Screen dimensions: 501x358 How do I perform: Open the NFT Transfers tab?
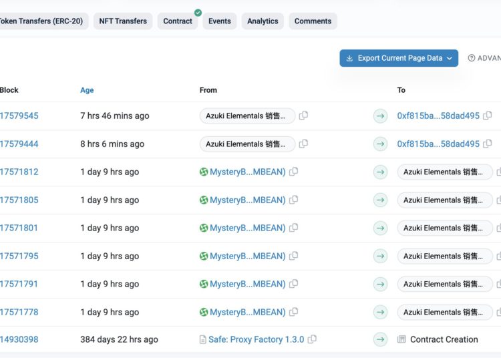click(123, 21)
